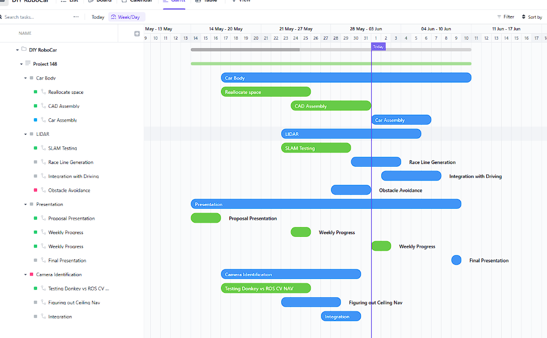Open the Week/Day view dropdown
The width and height of the screenshot is (547, 338).
click(127, 17)
